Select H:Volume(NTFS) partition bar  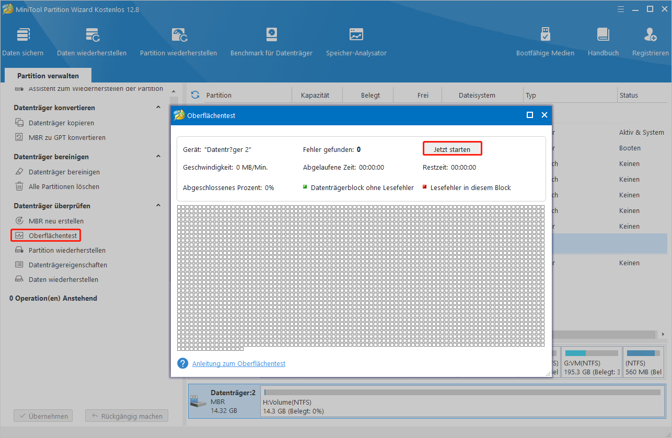point(464,401)
